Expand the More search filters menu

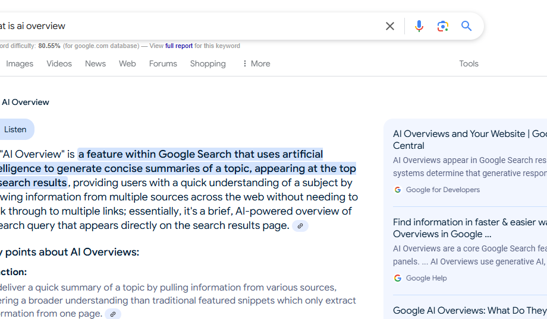click(256, 63)
